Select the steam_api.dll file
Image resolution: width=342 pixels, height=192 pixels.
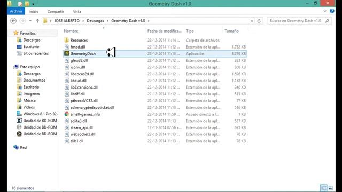click(82, 127)
